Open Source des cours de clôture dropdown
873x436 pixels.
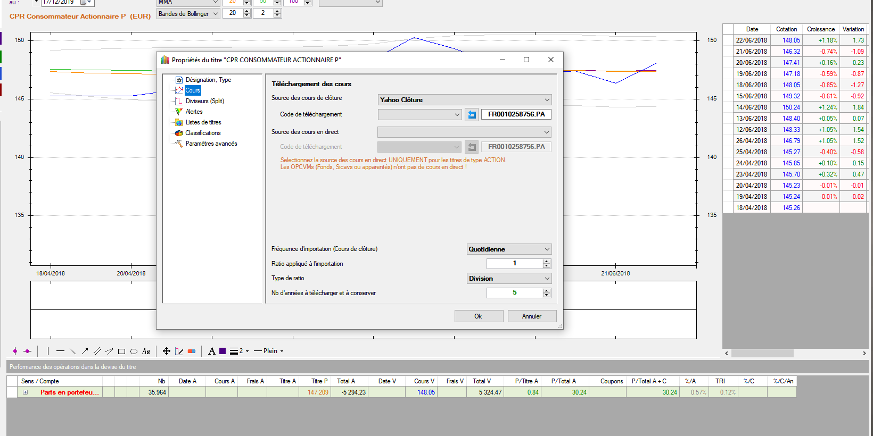tap(465, 99)
